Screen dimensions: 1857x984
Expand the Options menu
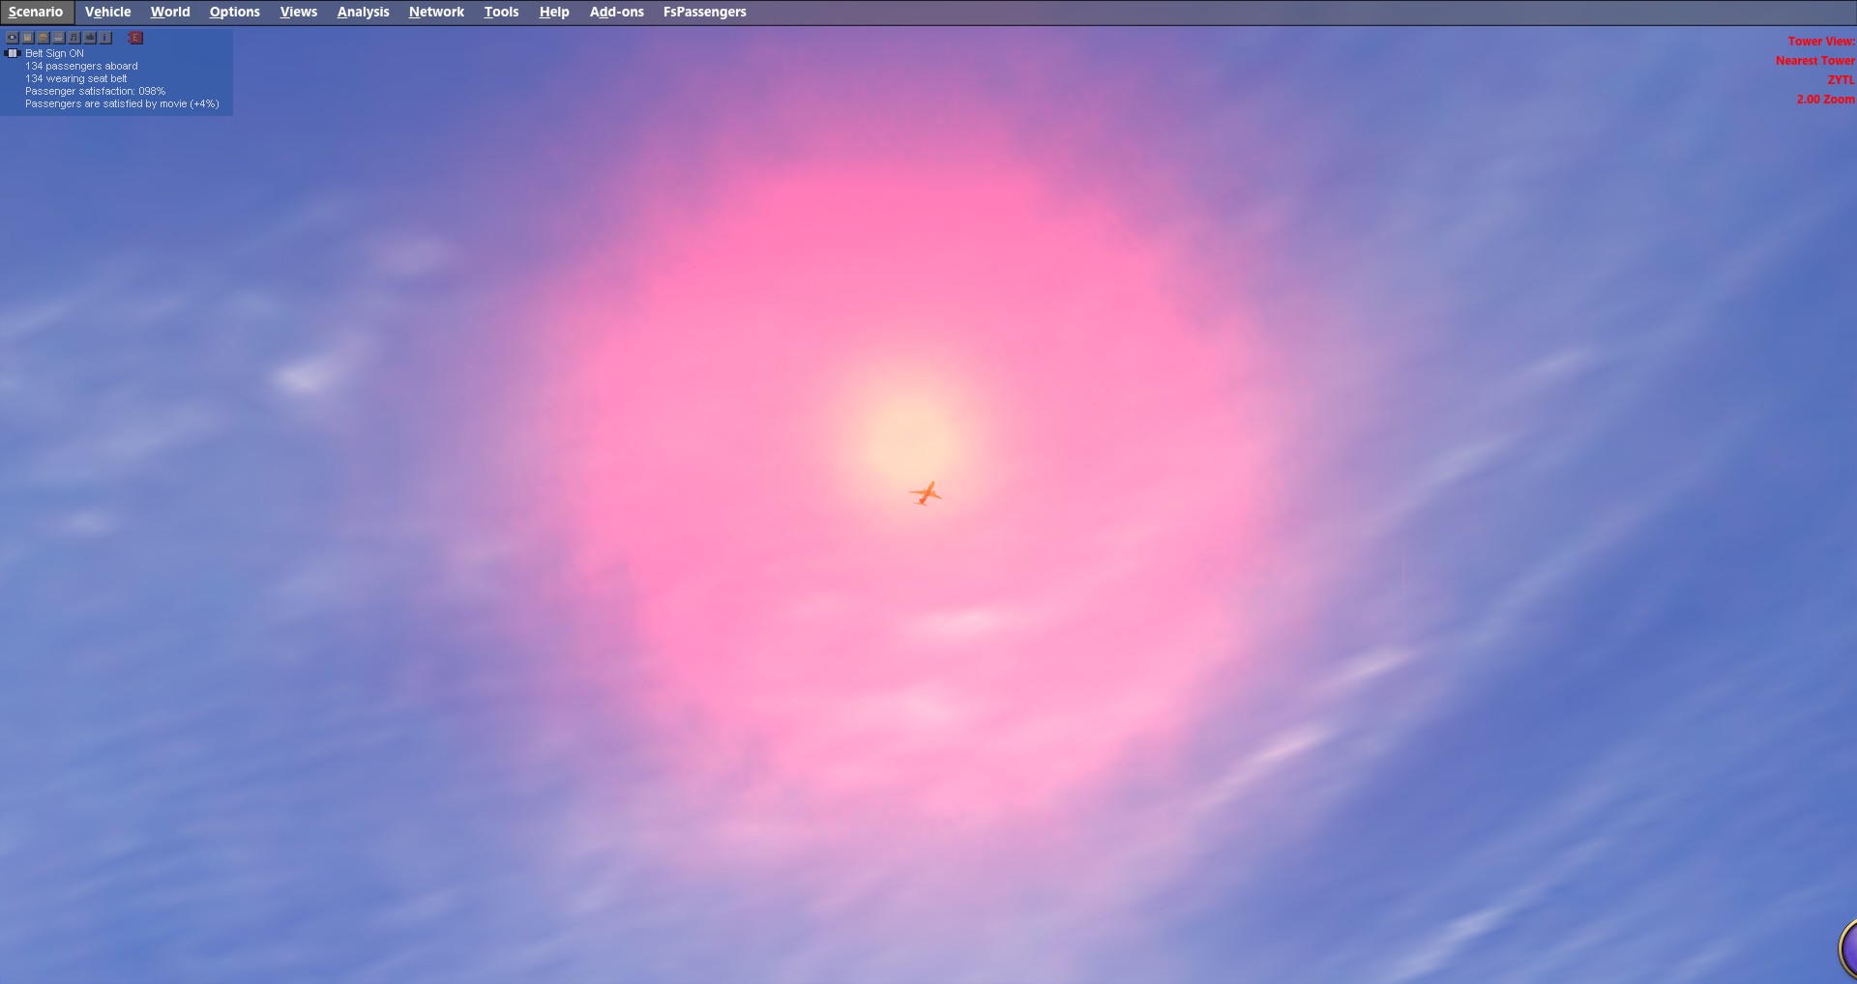click(234, 12)
